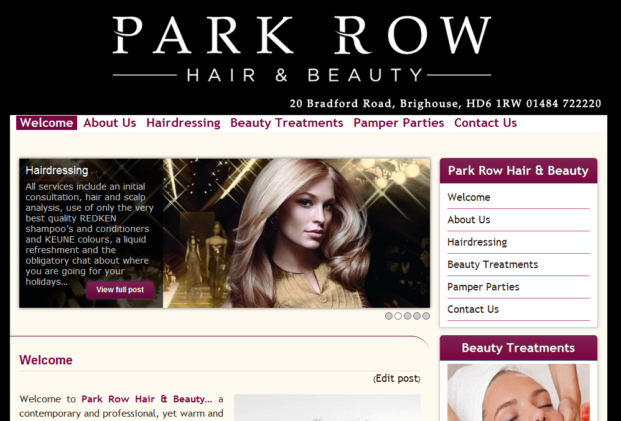Select the fourth carousel navigation dot
Screen dimensions: 621x421
click(x=417, y=316)
